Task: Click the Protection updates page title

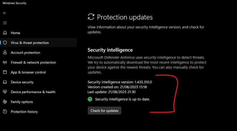Action: pyautogui.click(x=124, y=17)
